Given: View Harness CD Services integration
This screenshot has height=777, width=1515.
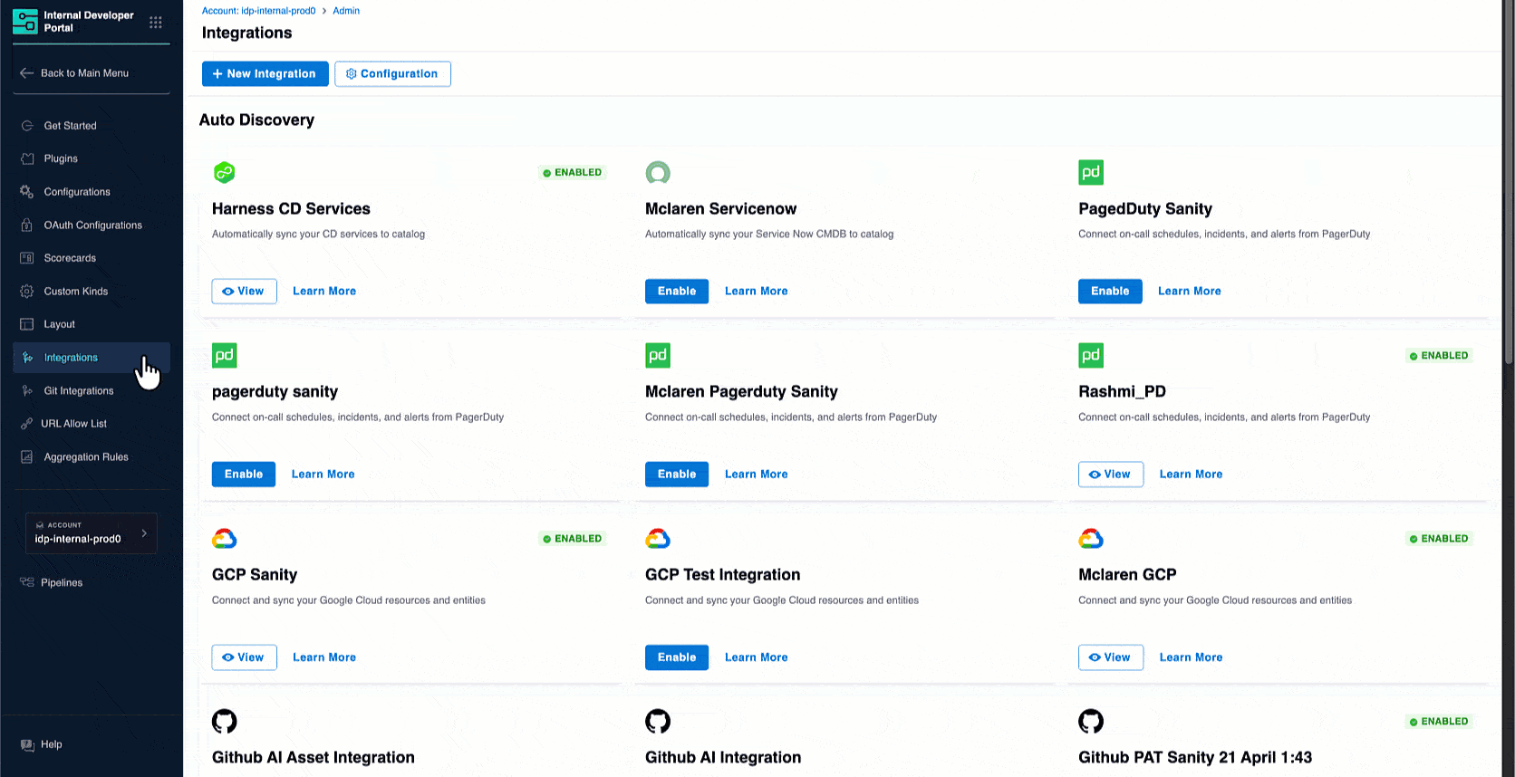Looking at the screenshot, I should click(x=244, y=292).
